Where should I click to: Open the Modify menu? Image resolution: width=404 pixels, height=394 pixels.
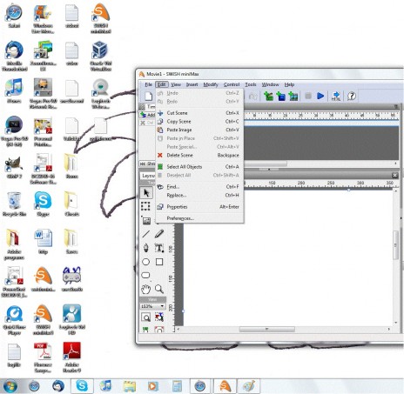211,84
